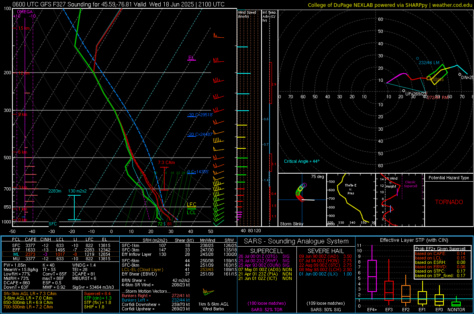Click the SARS: 50% SIG text
The width and height of the screenshot is (474, 314).
325,310
